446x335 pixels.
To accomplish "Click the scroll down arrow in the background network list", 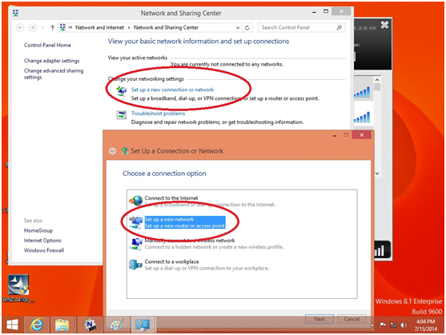I will 377,173.
